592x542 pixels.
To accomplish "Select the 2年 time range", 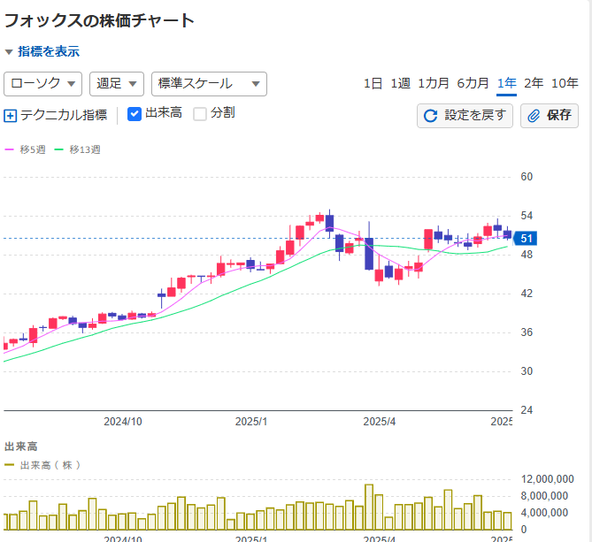I will click(x=534, y=83).
